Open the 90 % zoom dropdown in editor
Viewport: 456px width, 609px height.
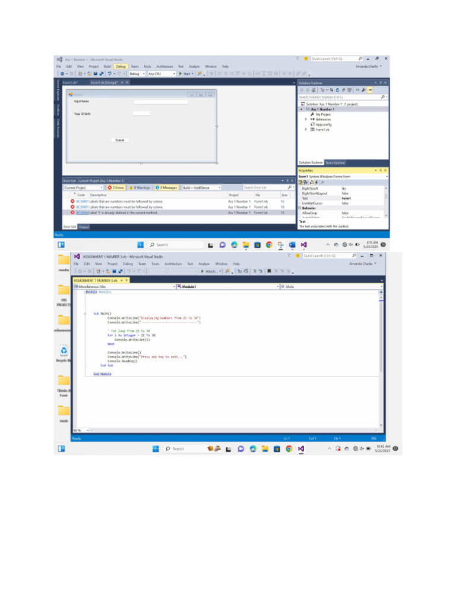click(81, 431)
